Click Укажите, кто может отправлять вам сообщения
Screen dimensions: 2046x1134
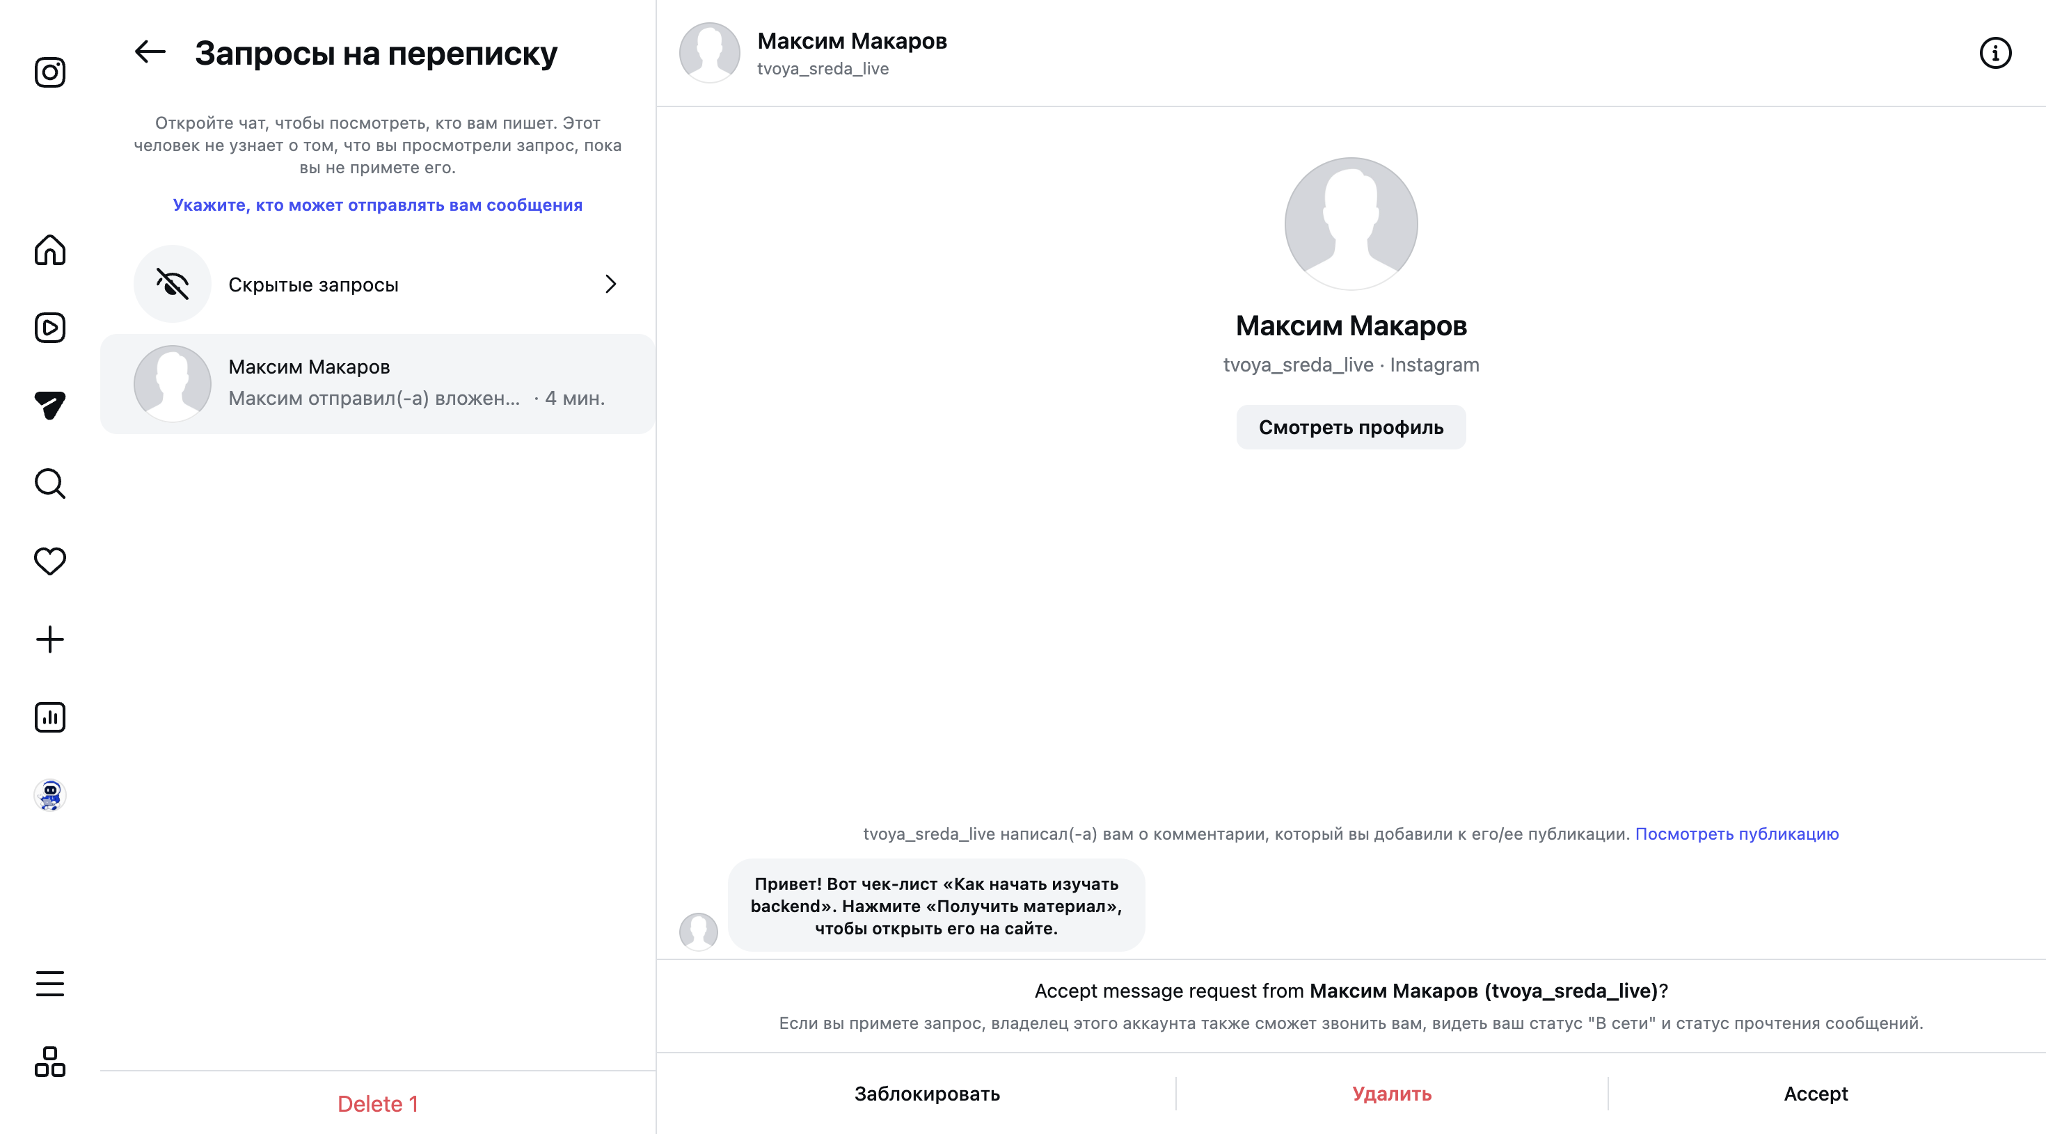[377, 205]
